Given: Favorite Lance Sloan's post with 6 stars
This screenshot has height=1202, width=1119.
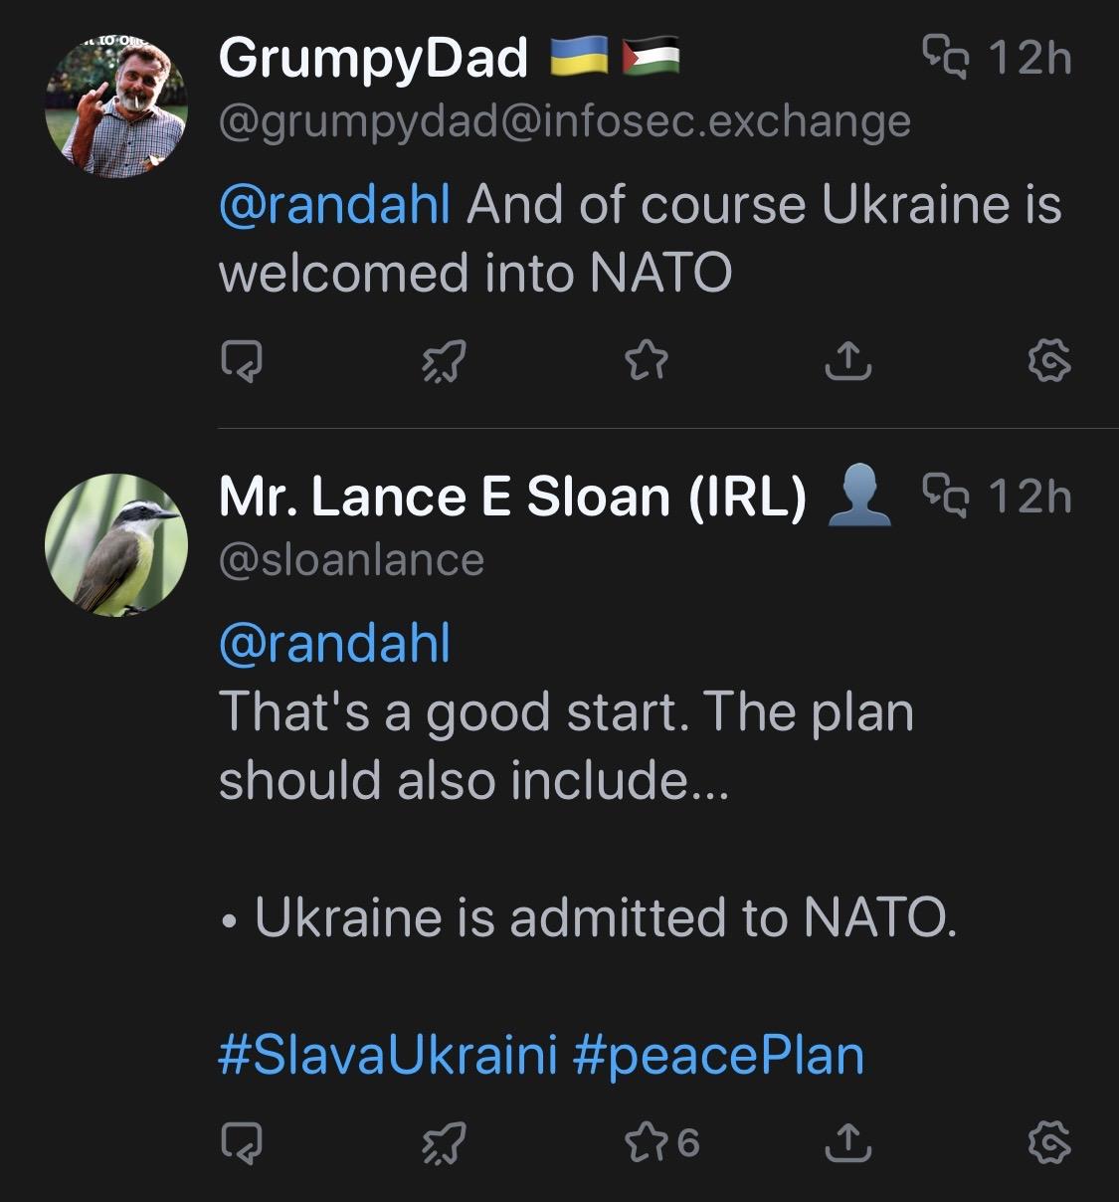Looking at the screenshot, I should coord(660,1143).
